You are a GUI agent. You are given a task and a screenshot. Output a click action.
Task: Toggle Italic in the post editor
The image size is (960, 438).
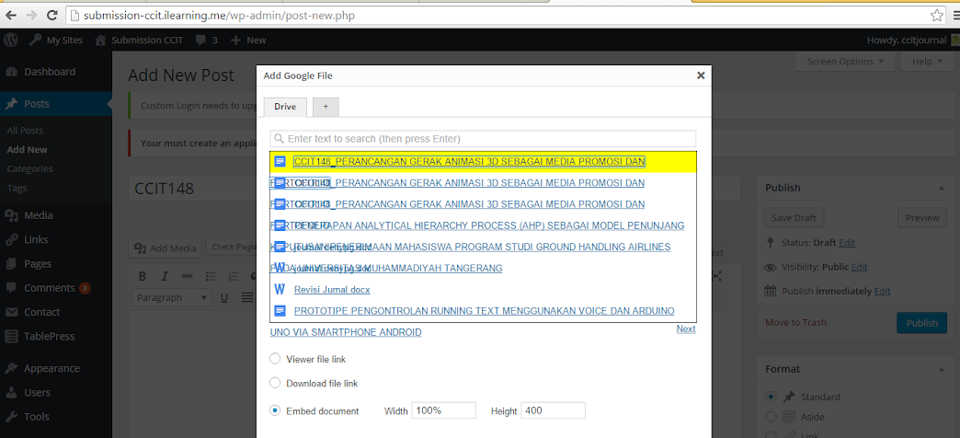coord(164,276)
